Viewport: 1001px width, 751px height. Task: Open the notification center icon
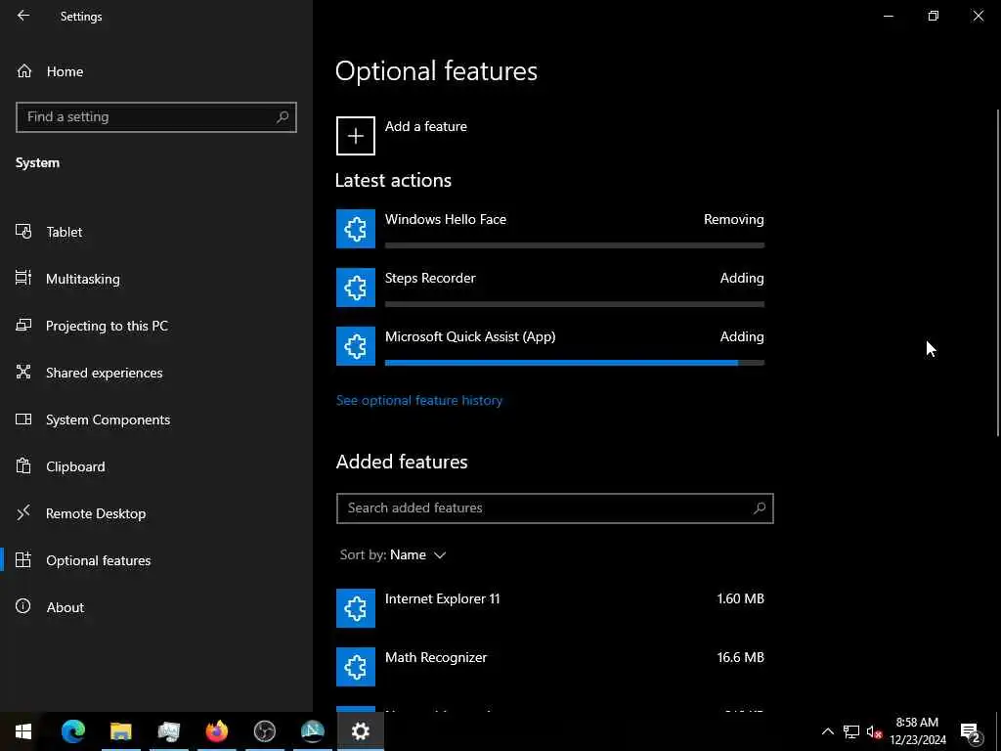click(971, 731)
